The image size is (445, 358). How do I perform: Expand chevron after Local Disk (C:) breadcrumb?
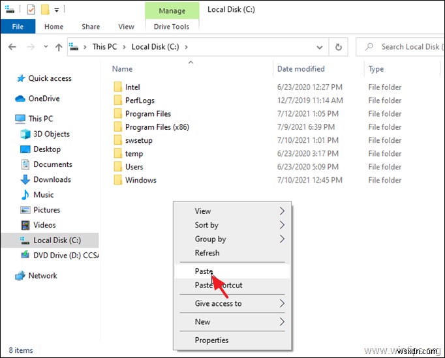pyautogui.click(x=186, y=47)
